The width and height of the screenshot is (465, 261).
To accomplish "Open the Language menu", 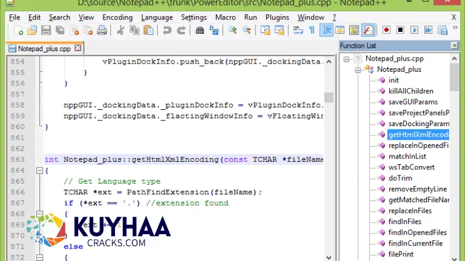I will coord(157,17).
